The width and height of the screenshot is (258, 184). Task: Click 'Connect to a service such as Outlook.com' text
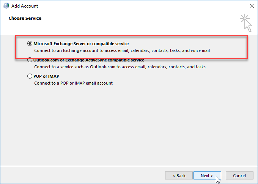[120, 67]
